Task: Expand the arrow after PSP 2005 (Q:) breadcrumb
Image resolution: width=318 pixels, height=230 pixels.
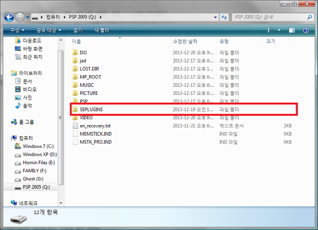Action: [101, 17]
